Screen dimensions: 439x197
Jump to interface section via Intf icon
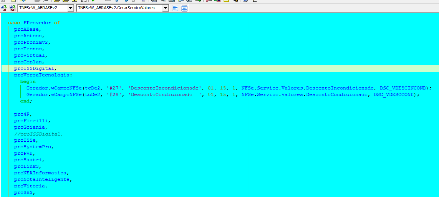[x=4, y=8]
